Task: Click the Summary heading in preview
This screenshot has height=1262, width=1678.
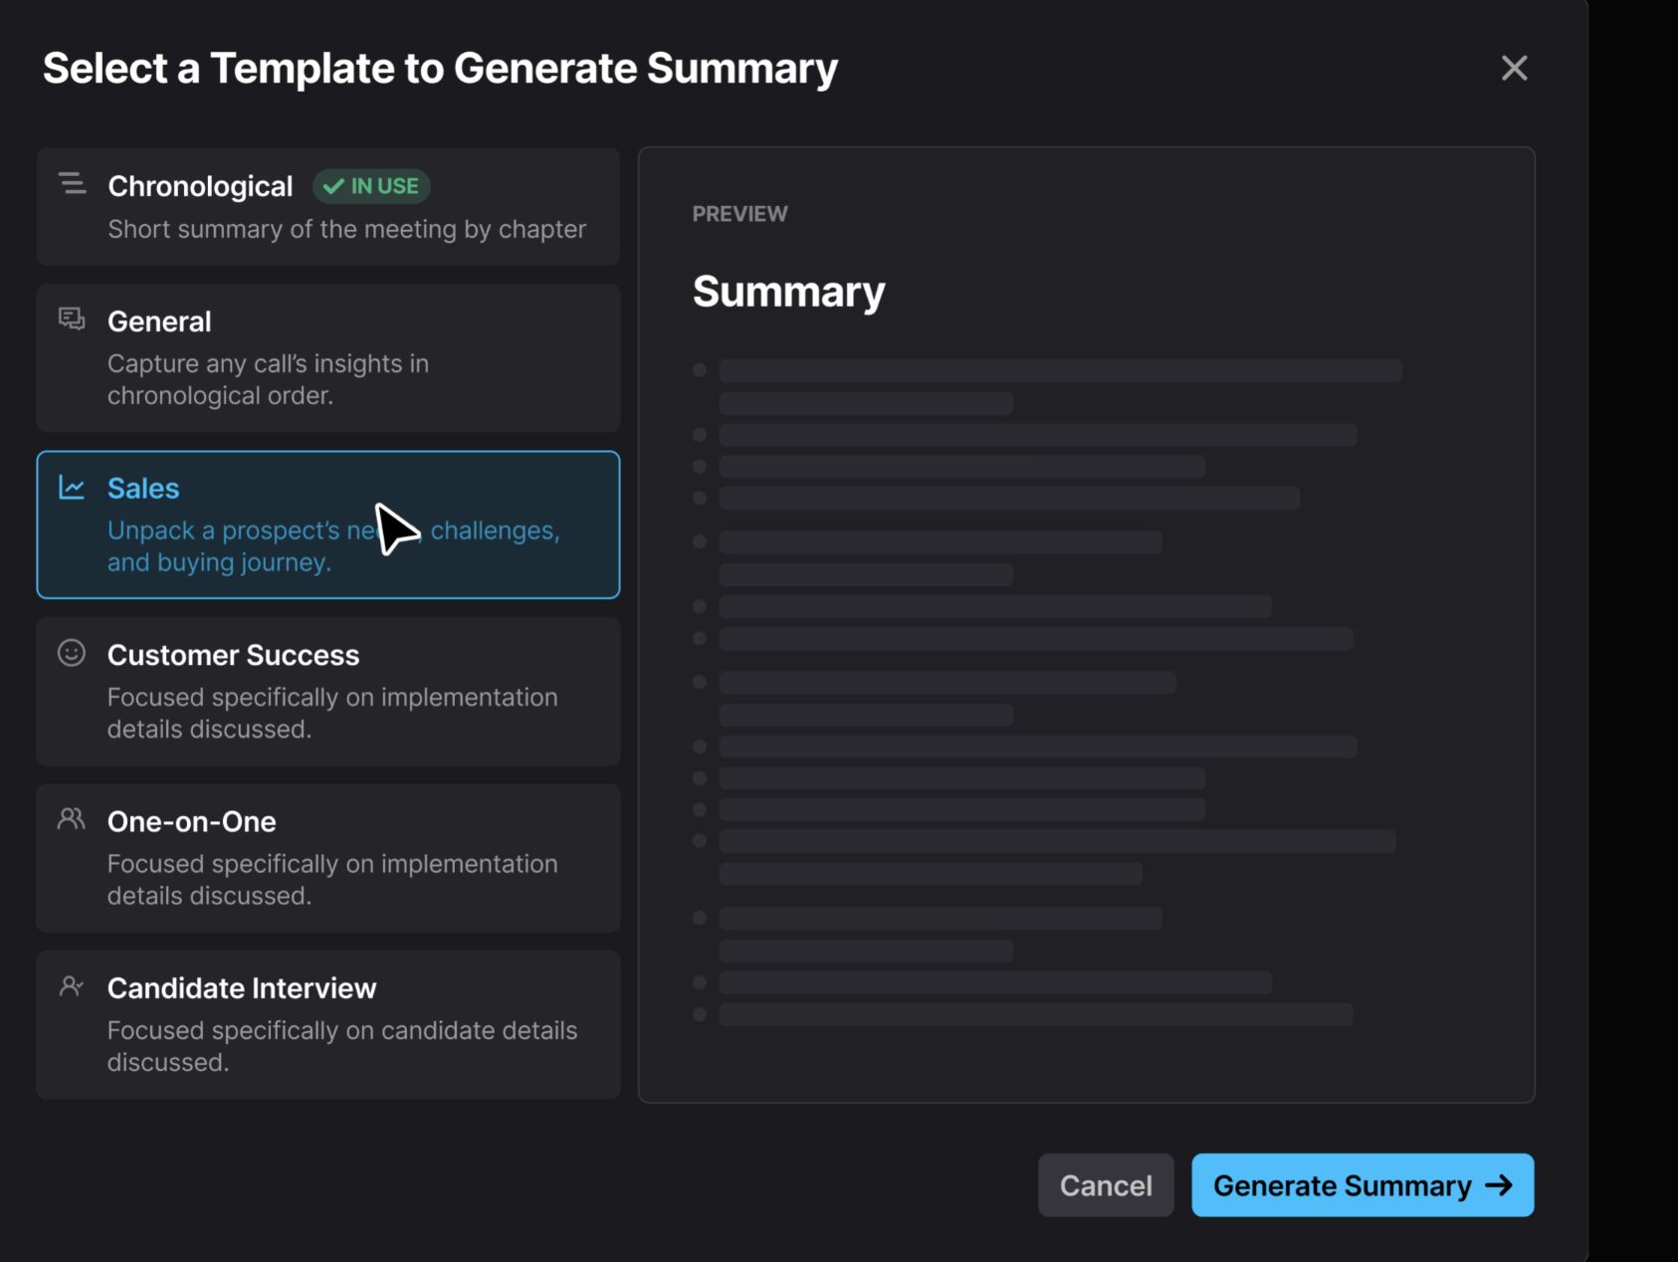Action: 788,292
